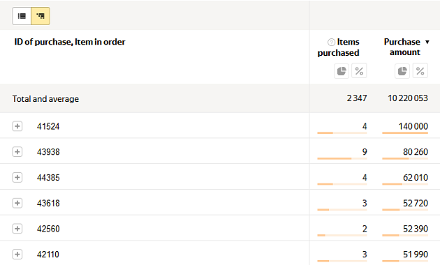This screenshot has width=440, height=265.
Task: Click the 140 000 purchase amount bar
Action: 405,132
